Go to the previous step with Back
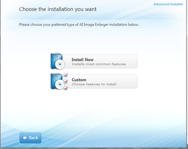 pos(30,138)
